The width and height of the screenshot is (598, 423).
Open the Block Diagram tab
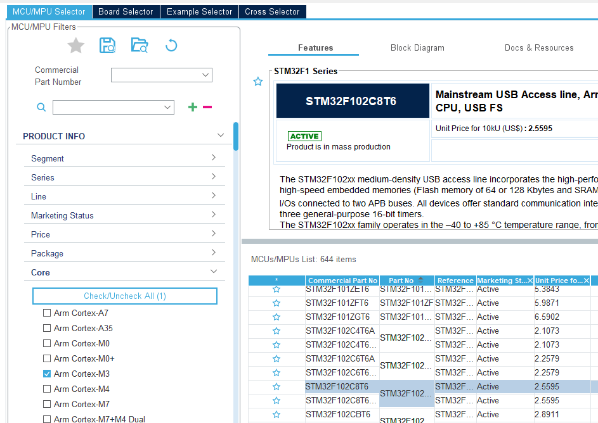tap(417, 48)
